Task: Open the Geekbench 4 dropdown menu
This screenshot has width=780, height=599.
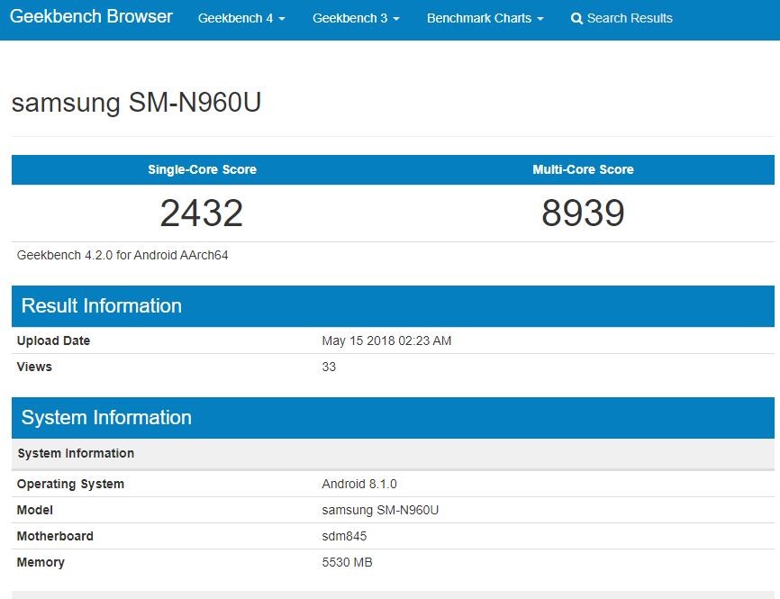Action: coord(241,18)
